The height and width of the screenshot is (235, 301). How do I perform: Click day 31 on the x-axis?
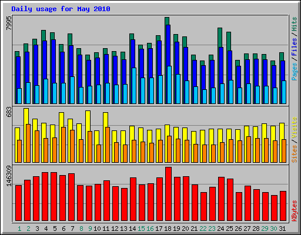pyautogui.click(x=282, y=229)
